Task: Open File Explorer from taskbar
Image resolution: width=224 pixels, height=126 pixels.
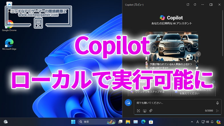Action: coord(128,122)
